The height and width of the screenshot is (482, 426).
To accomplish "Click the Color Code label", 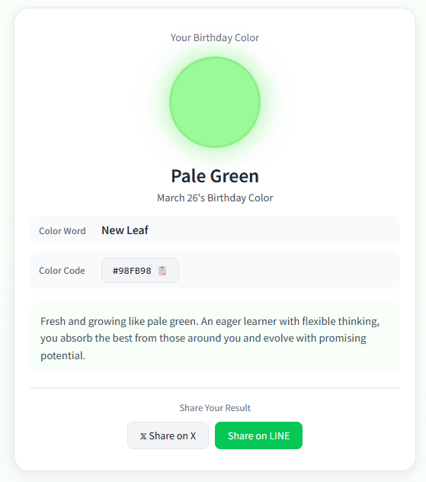I will [x=62, y=271].
